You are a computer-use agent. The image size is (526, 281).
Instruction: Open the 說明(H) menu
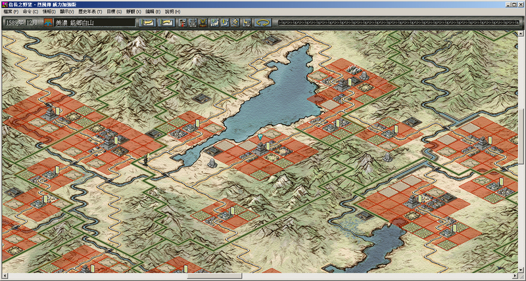172,11
